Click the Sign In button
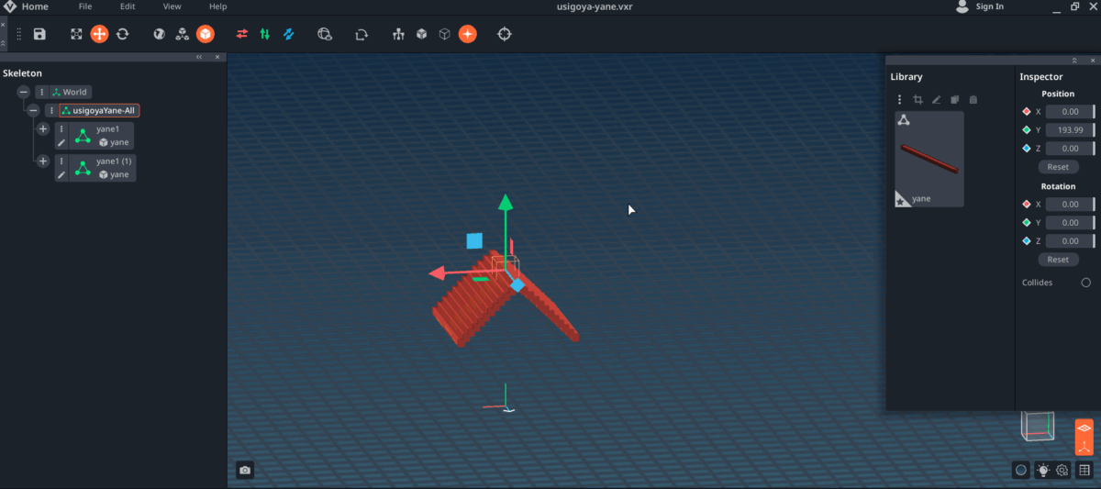Screen dimensions: 1101x489 pyautogui.click(x=980, y=6)
